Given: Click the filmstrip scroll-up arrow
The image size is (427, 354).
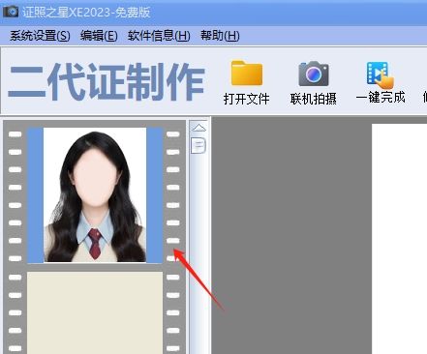Looking at the screenshot, I should coord(198,128).
